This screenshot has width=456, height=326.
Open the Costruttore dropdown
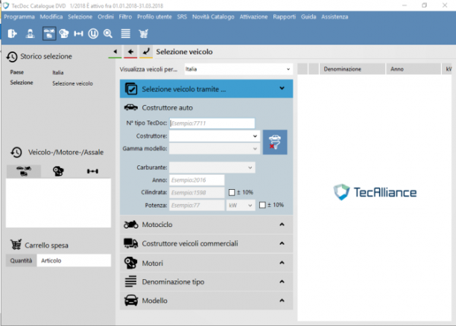coord(215,136)
